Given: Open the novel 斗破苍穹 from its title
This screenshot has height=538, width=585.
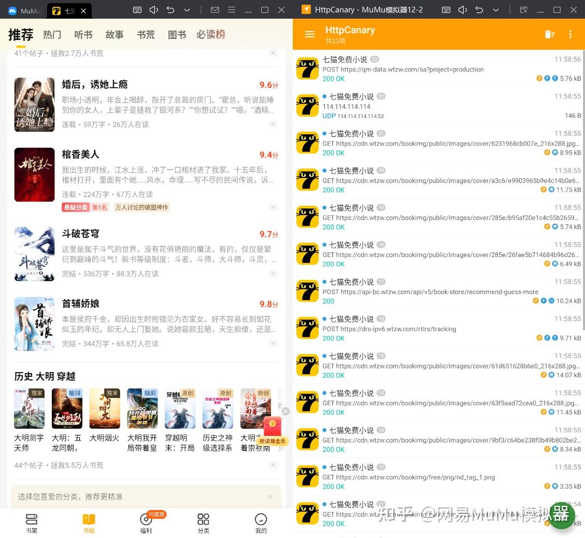Looking at the screenshot, I should coord(80,234).
